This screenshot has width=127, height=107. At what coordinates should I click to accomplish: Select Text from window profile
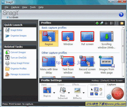68,65
